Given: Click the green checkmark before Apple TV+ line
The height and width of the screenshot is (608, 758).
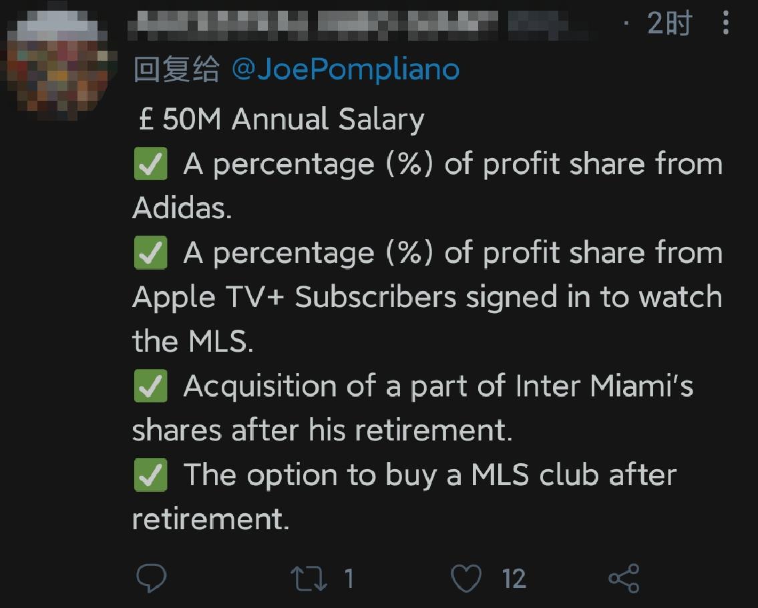Looking at the screenshot, I should pyautogui.click(x=150, y=254).
